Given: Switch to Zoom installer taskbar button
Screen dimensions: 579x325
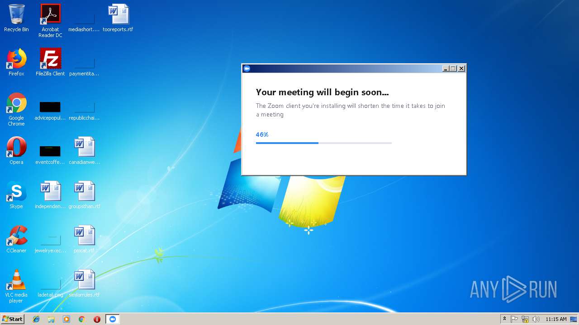Looking at the screenshot, I should click(113, 319).
